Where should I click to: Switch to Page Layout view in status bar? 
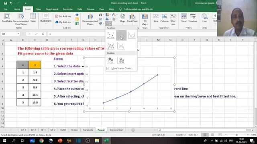point(212,135)
